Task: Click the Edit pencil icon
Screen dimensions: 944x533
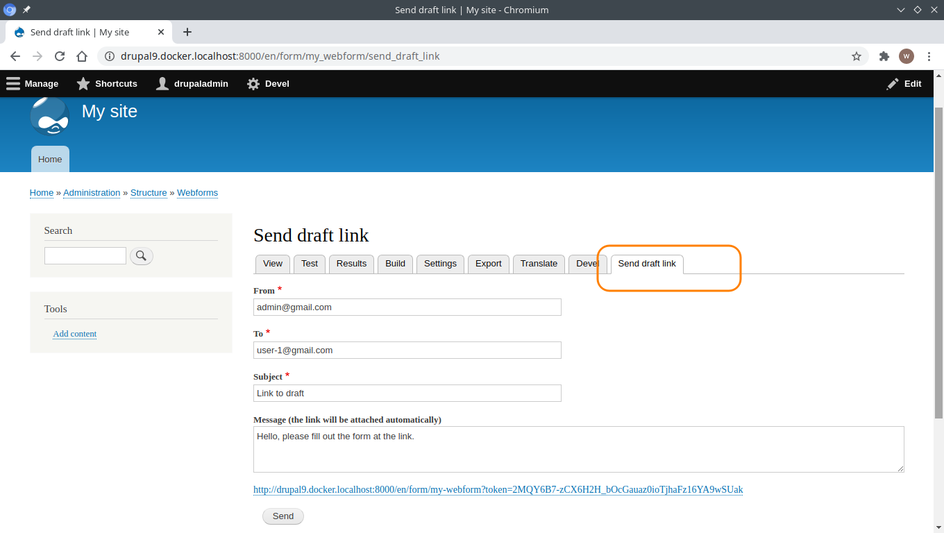Action: [893, 83]
